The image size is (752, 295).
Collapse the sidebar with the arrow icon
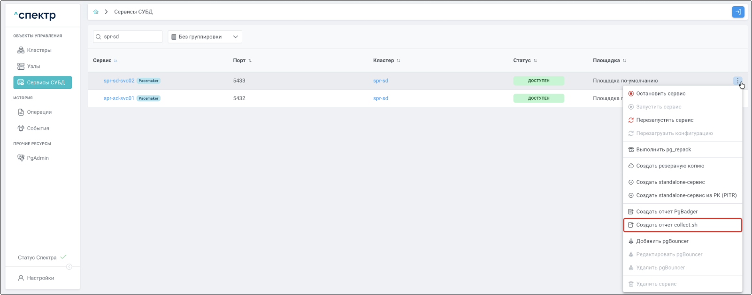[x=69, y=267]
